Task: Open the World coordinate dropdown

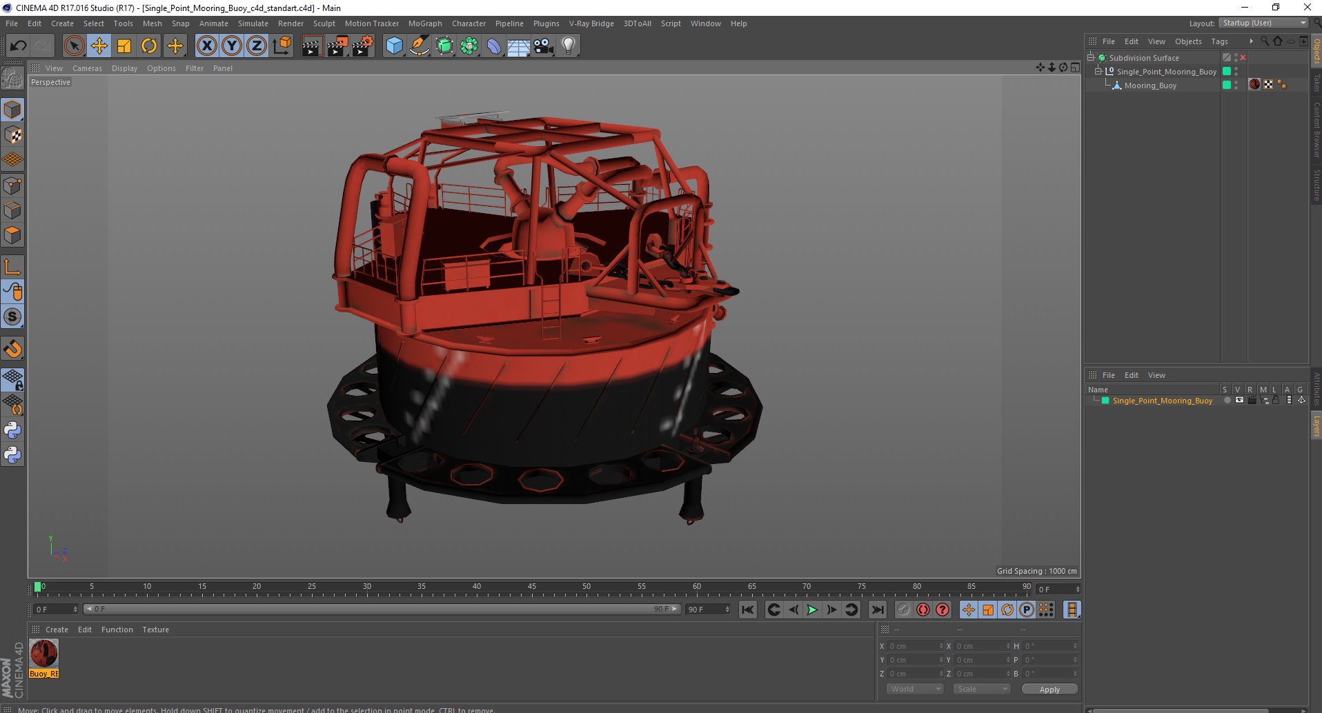Action: (914, 689)
